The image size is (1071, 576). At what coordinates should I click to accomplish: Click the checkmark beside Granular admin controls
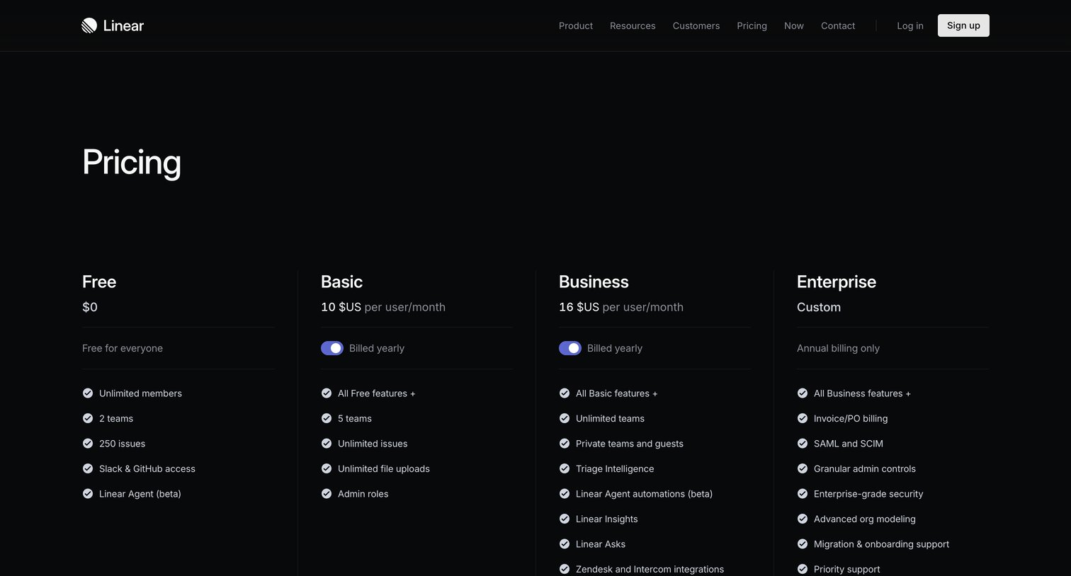[803, 468]
